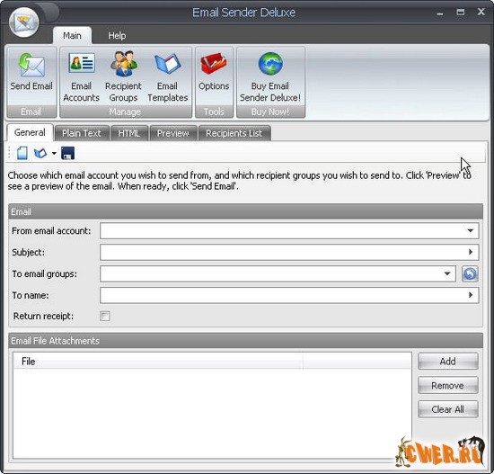
Task: Expand the To email groups dropdown
Action: 447,273
